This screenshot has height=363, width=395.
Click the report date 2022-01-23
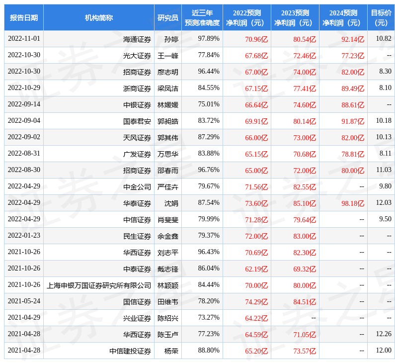point(24,235)
